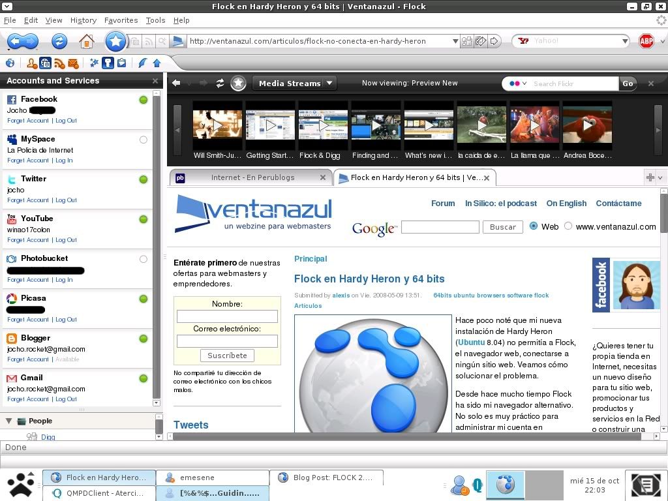Toggle the Media Bar icon in Flock toolbar
668x501 pixels.
coord(45,63)
